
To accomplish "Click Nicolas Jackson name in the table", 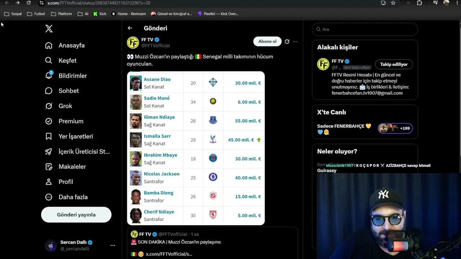I will (x=161, y=174).
